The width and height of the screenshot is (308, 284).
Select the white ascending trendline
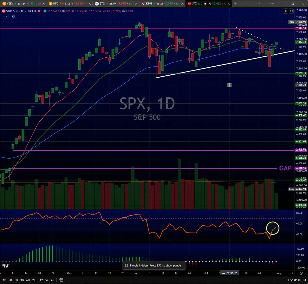coord(225,64)
